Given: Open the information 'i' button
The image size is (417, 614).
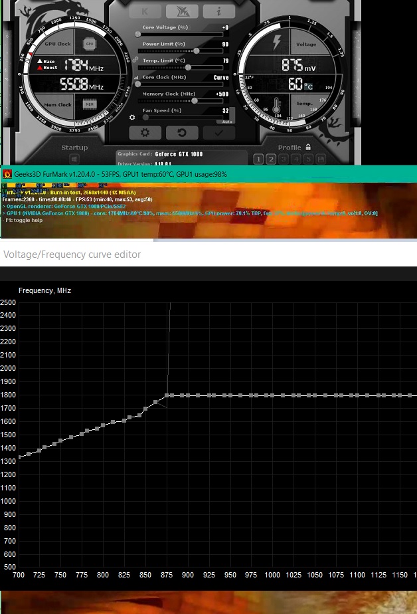Looking at the screenshot, I should (x=218, y=11).
